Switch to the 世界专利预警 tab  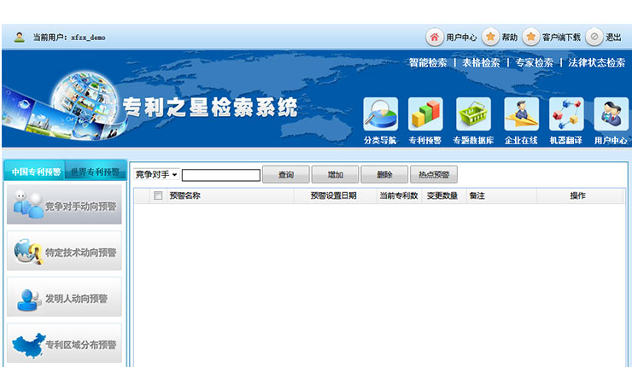tap(94, 172)
